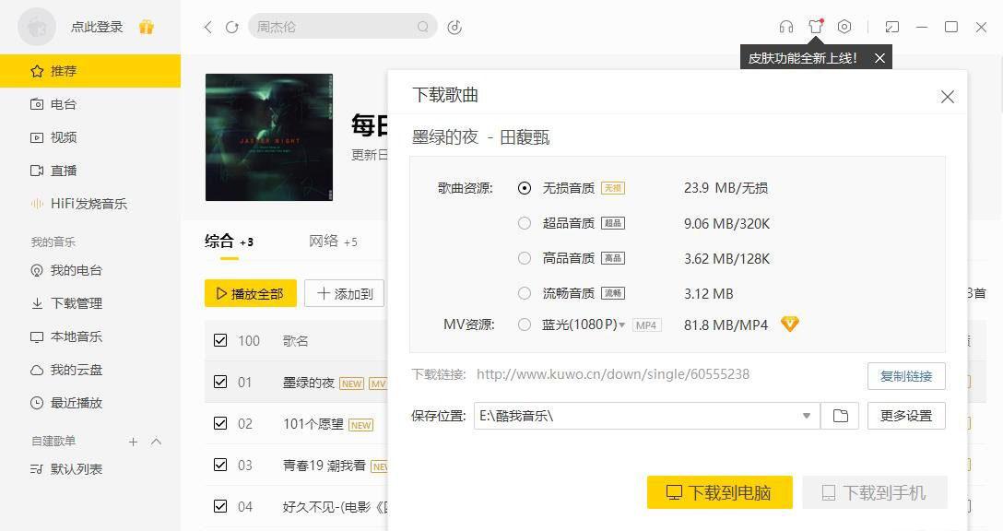Select 高品音质 radio option
This screenshot has width=1003, height=531.
(525, 258)
